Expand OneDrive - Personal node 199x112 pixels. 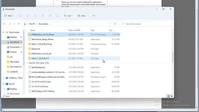[3, 78]
